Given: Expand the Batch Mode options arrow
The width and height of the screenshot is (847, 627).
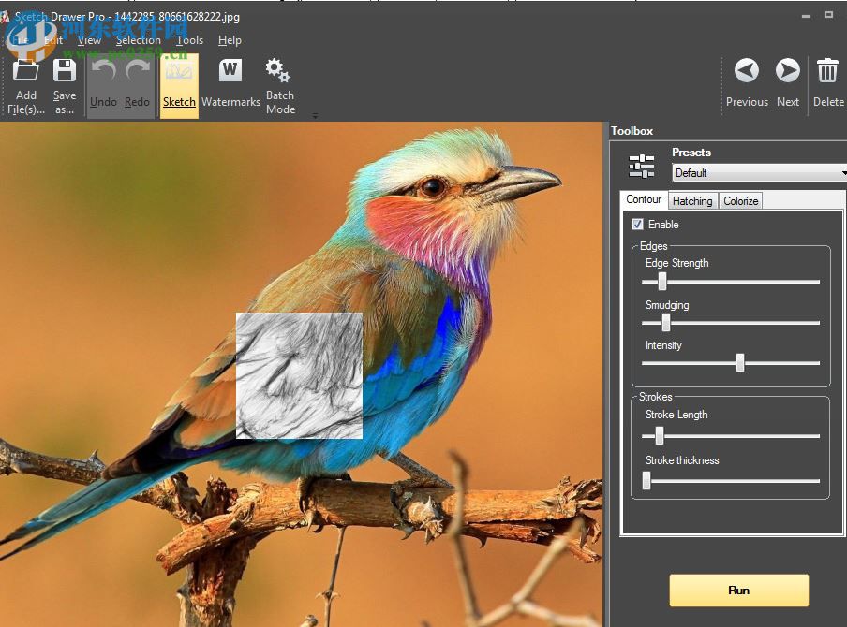Looking at the screenshot, I should [315, 114].
